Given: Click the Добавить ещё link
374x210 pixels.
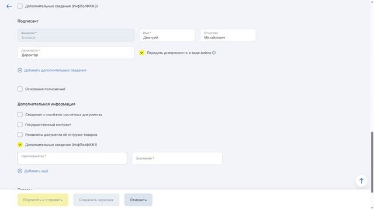Looking at the screenshot, I should click(x=36, y=171).
